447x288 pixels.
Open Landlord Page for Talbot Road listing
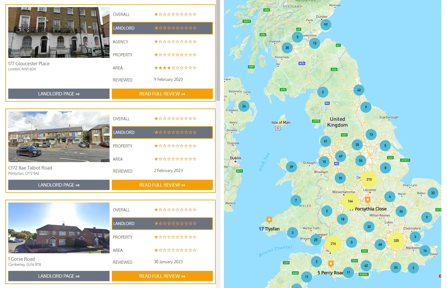coord(59,185)
